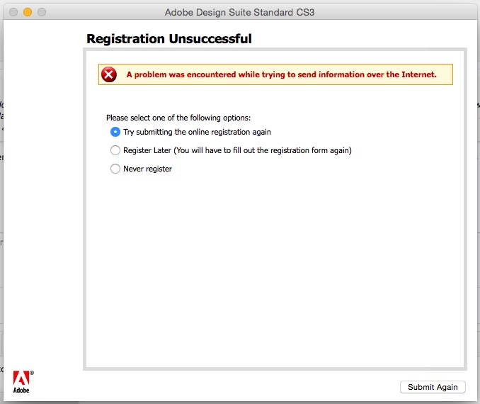This screenshot has width=480, height=404.
Task: Click the empty white area below the options
Action: point(275,270)
